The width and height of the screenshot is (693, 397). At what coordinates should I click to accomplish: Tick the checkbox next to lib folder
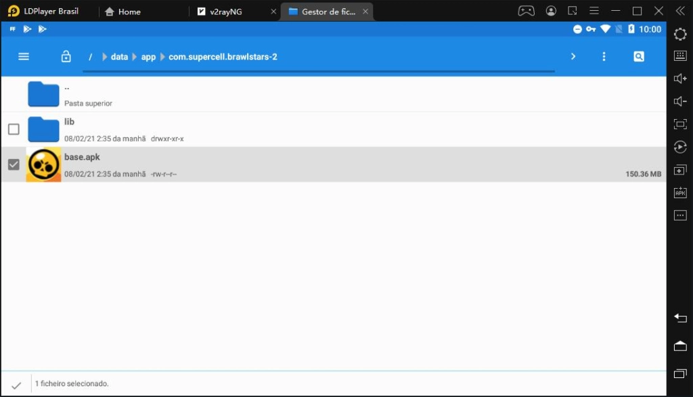coord(14,129)
